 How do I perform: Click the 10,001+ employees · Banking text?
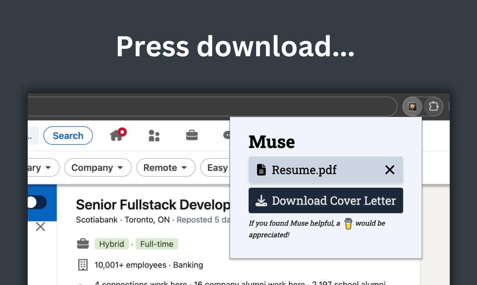click(x=149, y=265)
